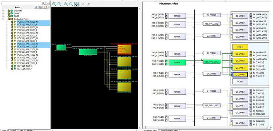
Task: Toggle the TX (V34,V33) pad box beside Q0_LANE0
Action: (x=251, y=73)
